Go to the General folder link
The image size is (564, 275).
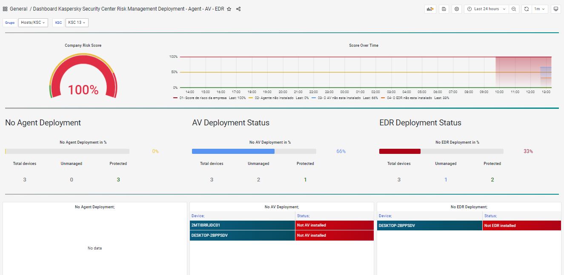click(x=18, y=9)
